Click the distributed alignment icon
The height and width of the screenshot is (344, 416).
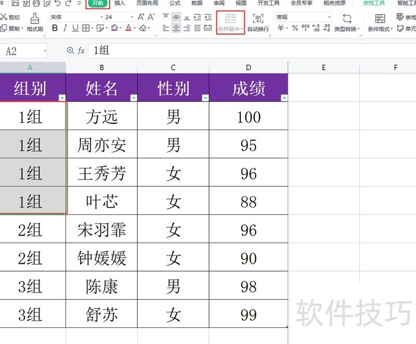(207, 28)
